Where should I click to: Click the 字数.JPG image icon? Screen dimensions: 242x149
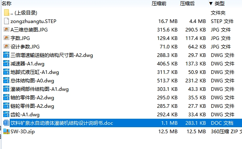(6, 38)
